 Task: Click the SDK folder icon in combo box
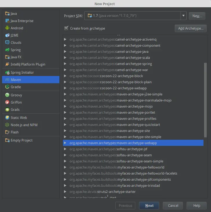click(x=90, y=16)
